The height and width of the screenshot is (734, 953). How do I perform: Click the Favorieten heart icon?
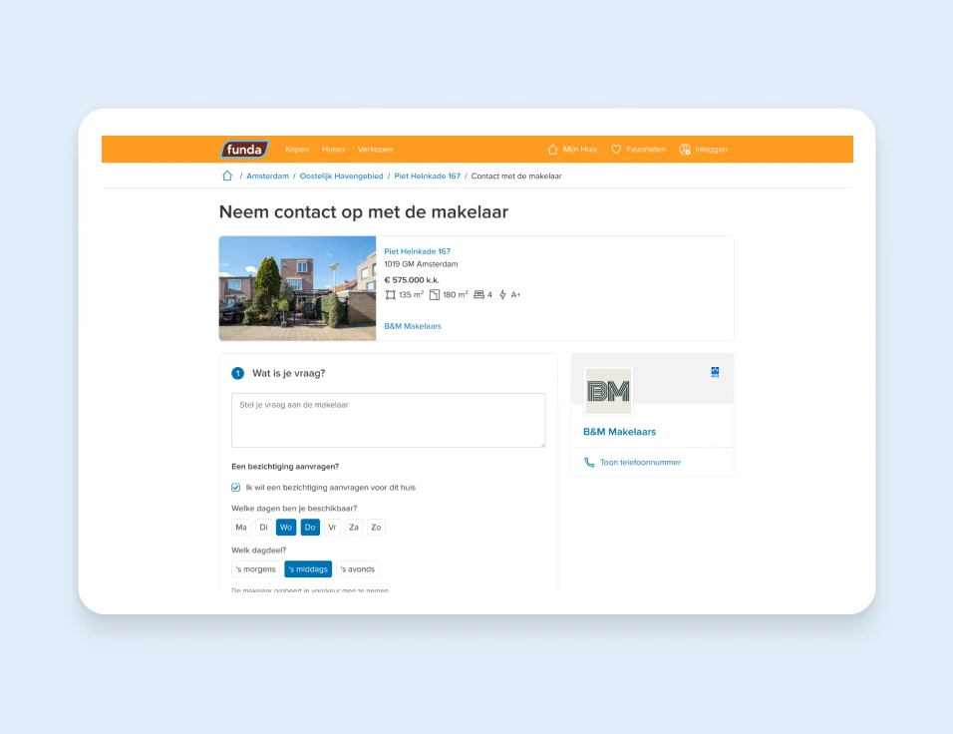[616, 150]
